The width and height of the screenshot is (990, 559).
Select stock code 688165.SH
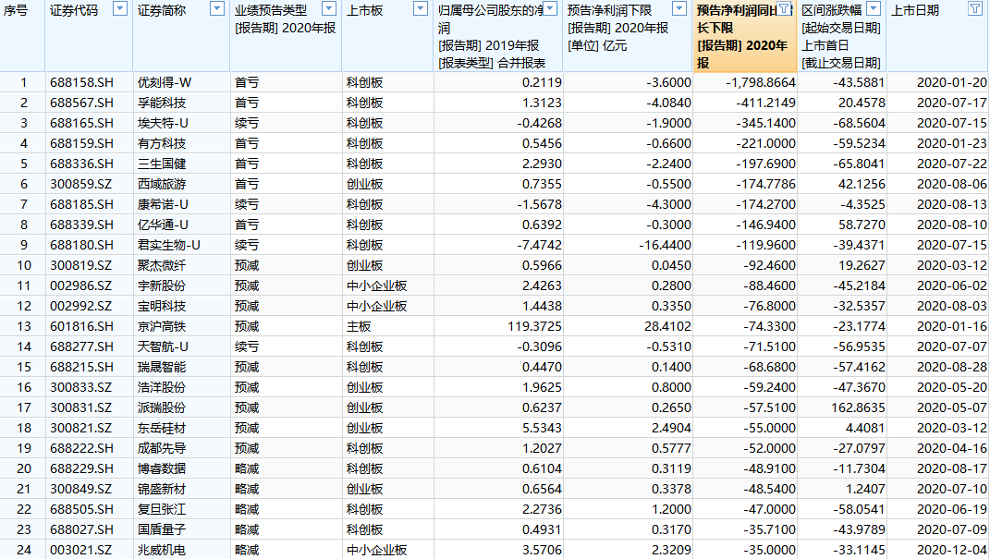[x=81, y=123]
